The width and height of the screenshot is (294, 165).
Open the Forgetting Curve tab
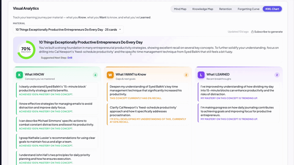click(248, 9)
